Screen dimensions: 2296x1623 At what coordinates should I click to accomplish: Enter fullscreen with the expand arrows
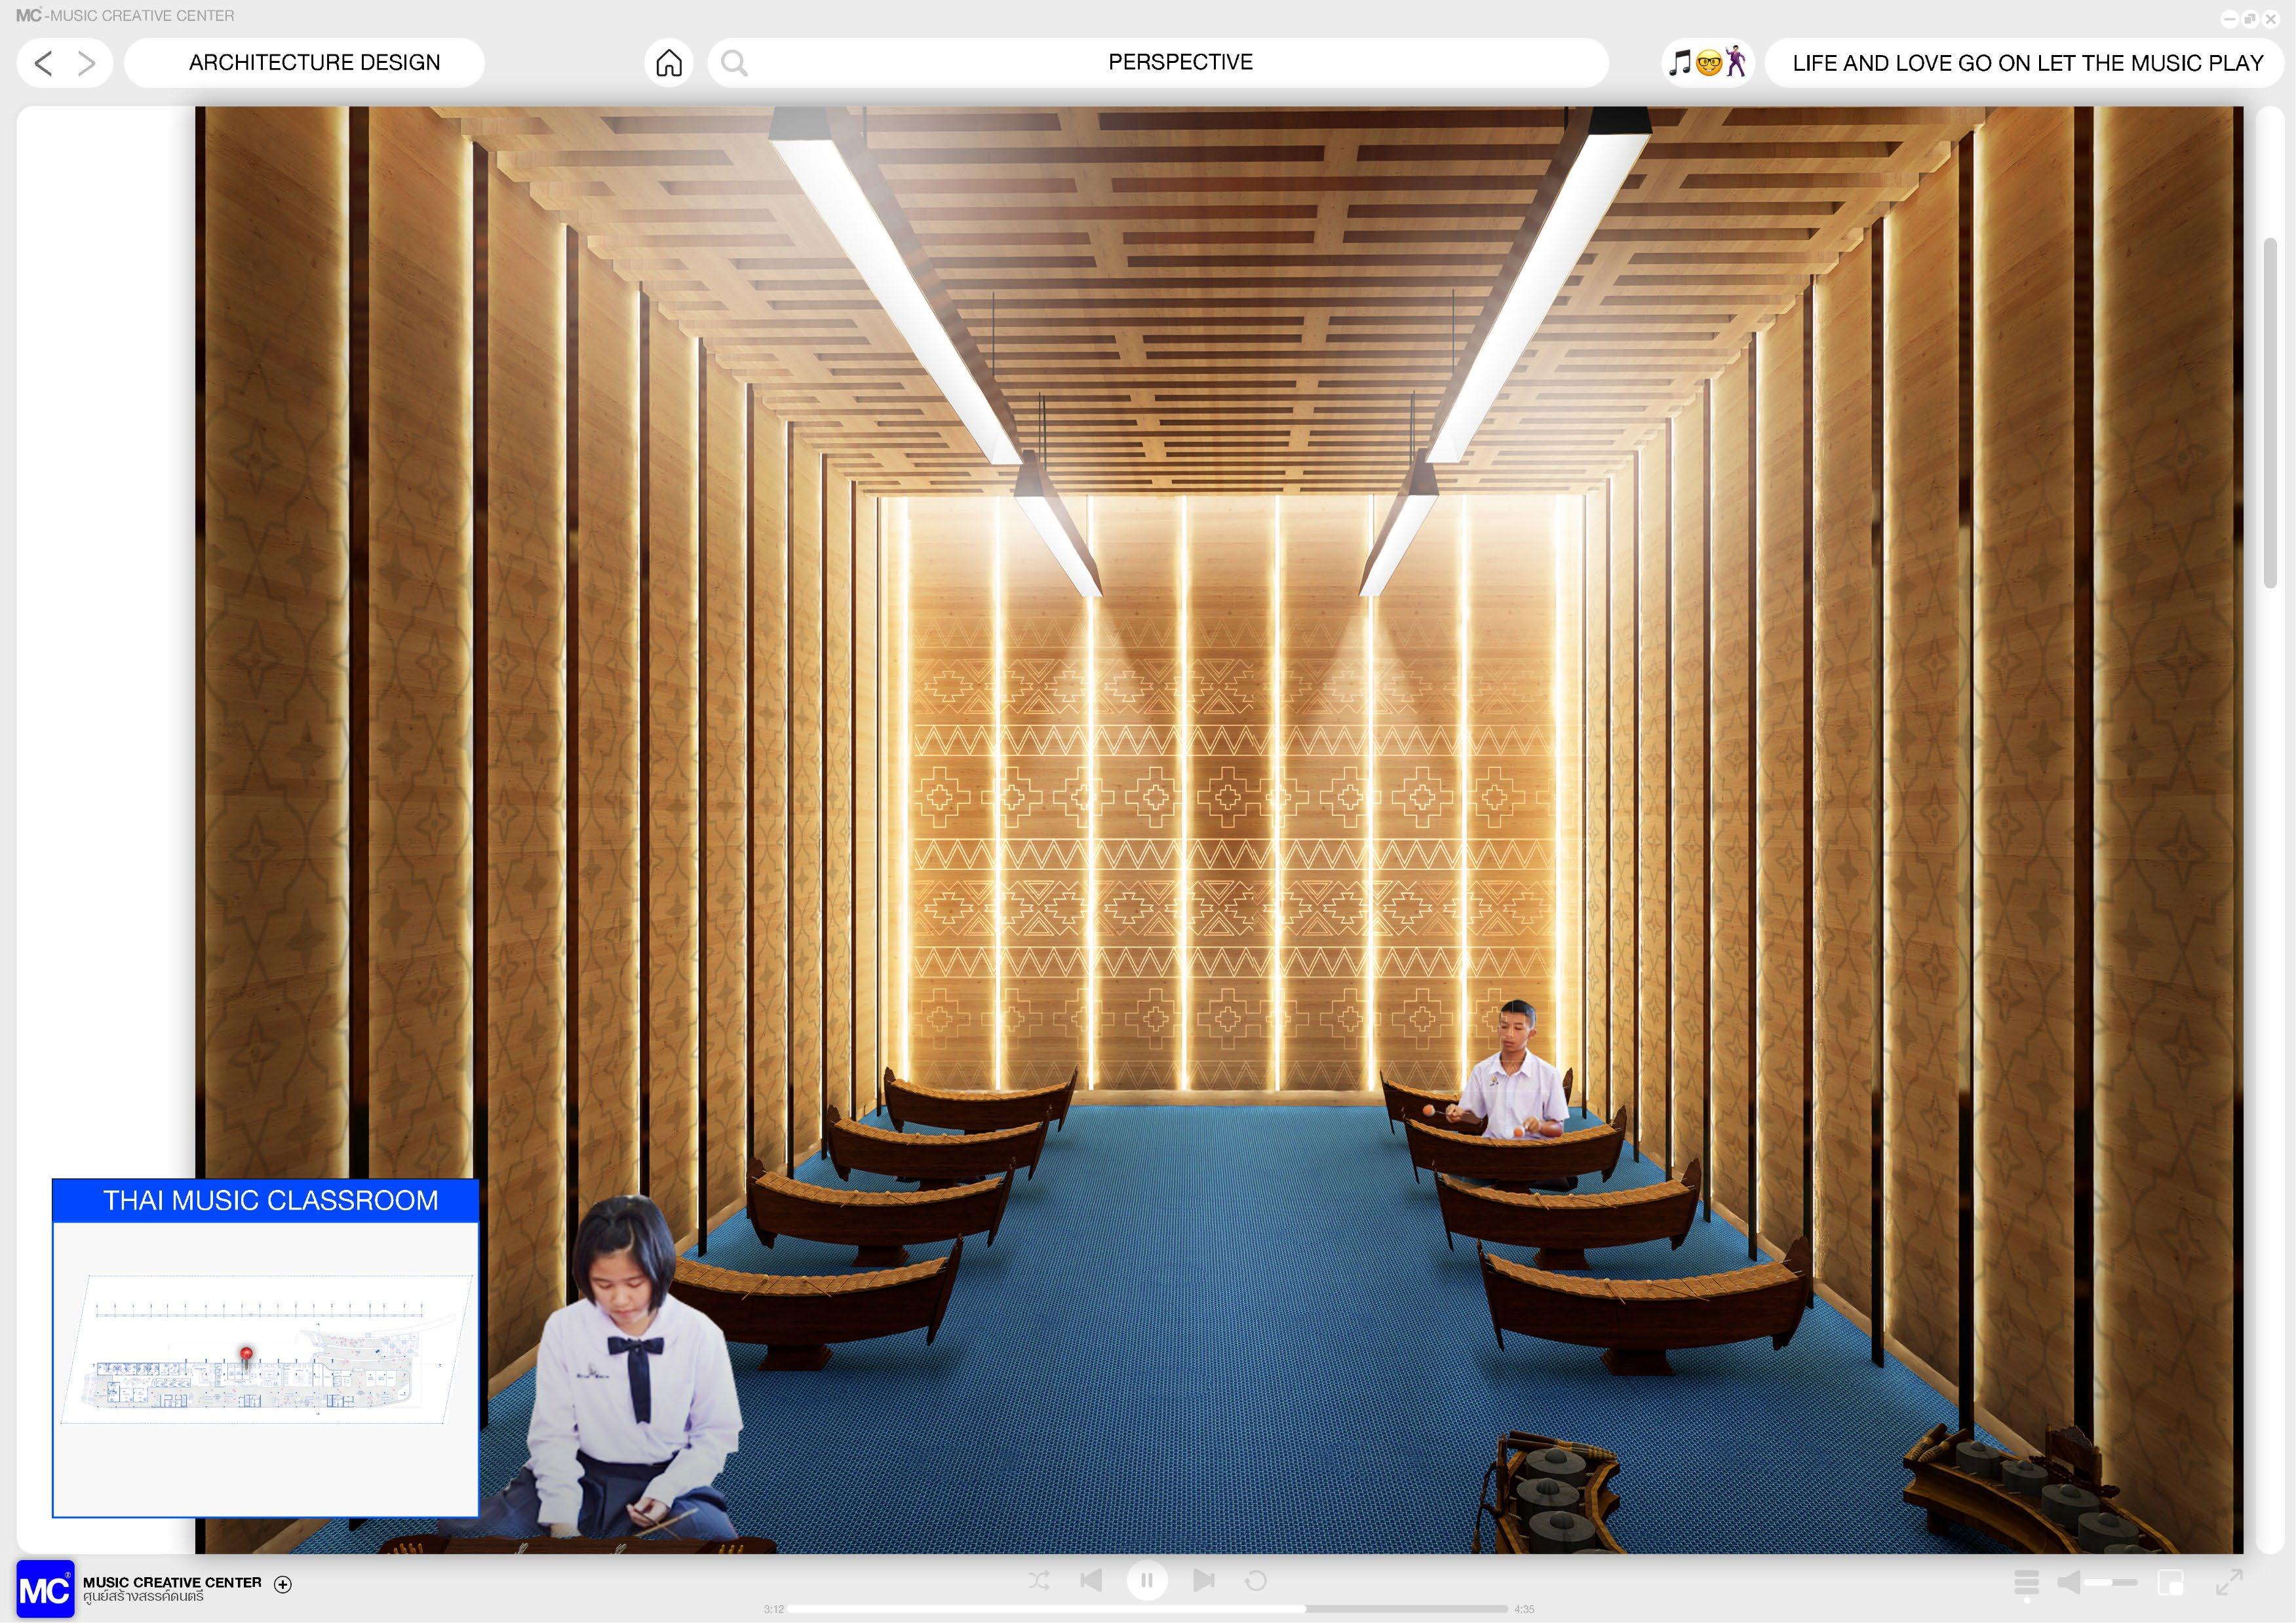point(2229,1582)
